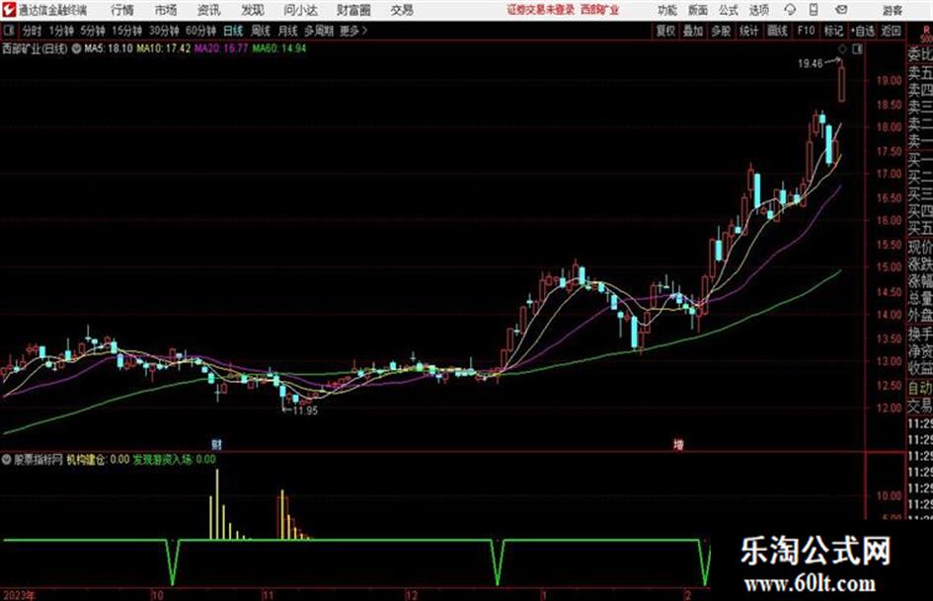The image size is (933, 601).
Task: Open the 资讯 menu
Action: [x=209, y=10]
